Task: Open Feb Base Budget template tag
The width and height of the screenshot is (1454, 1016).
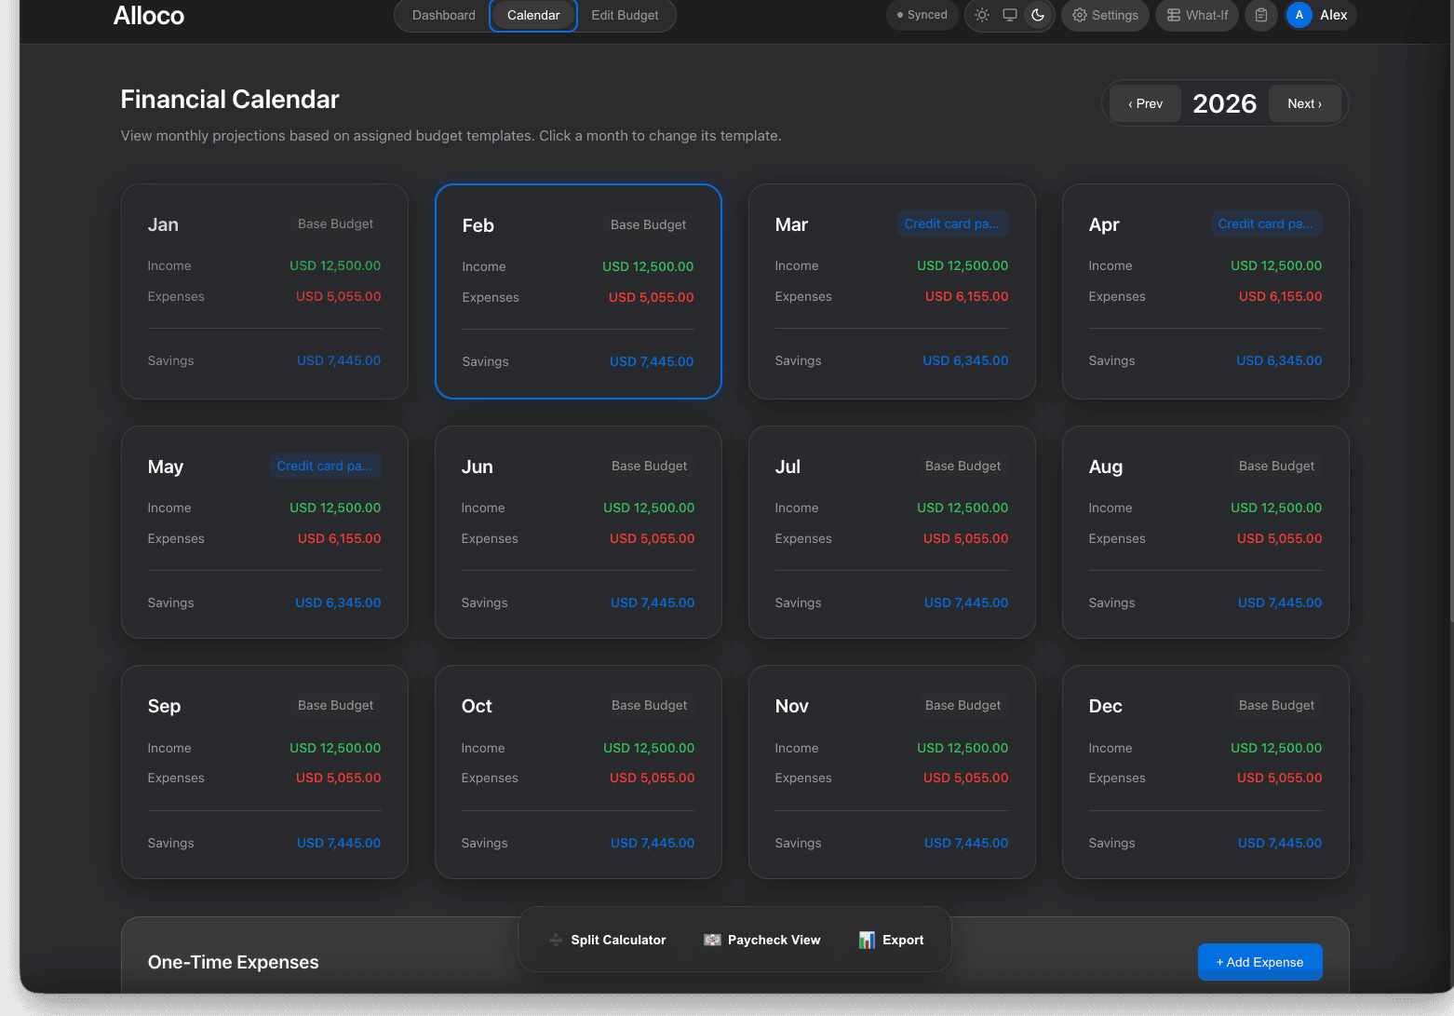Action: [648, 224]
